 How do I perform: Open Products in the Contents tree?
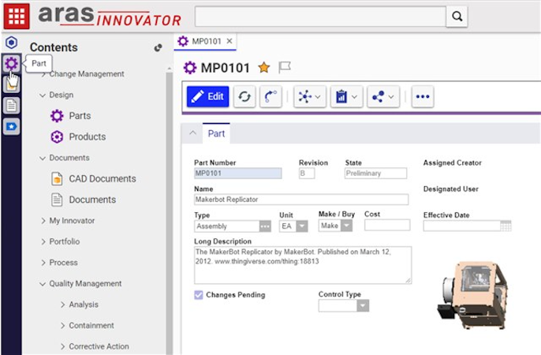88,136
